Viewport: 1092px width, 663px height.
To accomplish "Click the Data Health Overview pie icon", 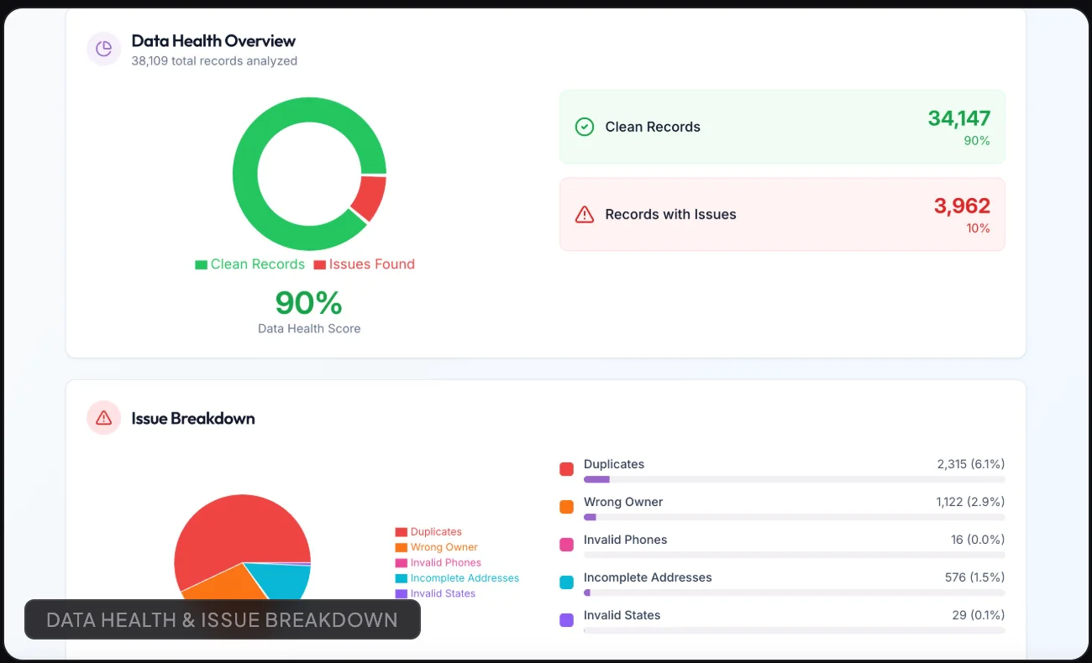I will coord(104,49).
